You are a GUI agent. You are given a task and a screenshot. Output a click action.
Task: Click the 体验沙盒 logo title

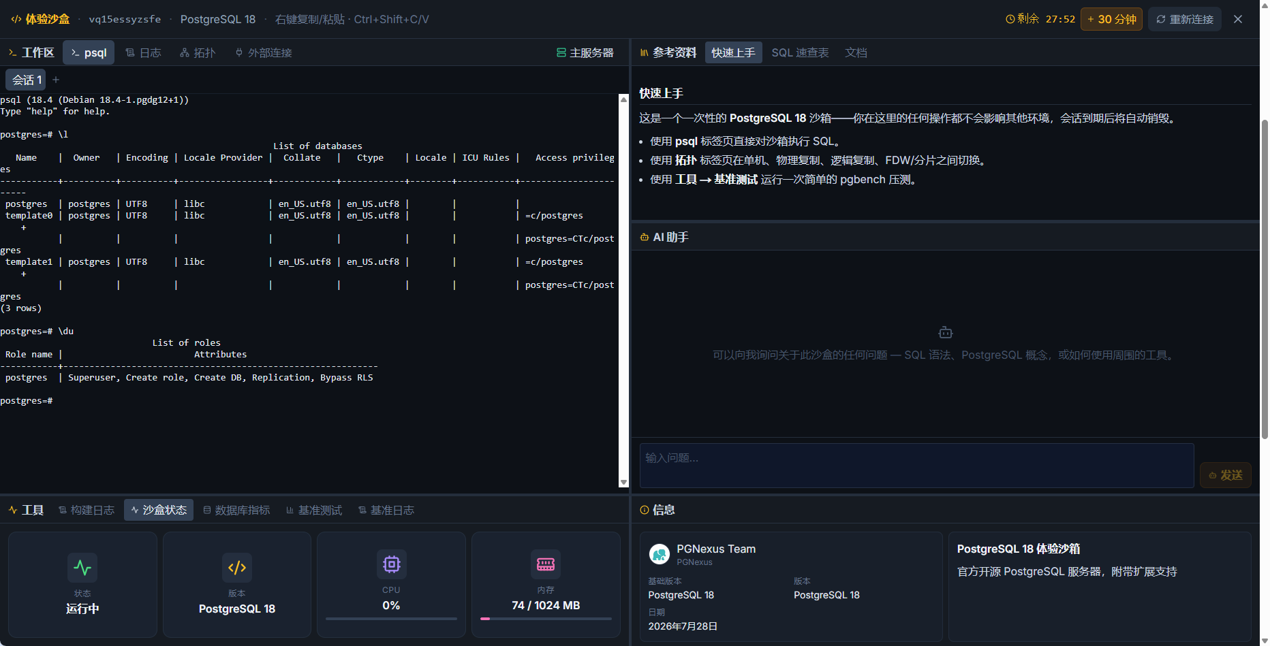point(41,19)
